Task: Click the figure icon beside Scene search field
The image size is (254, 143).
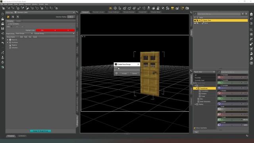Action: 195,14
